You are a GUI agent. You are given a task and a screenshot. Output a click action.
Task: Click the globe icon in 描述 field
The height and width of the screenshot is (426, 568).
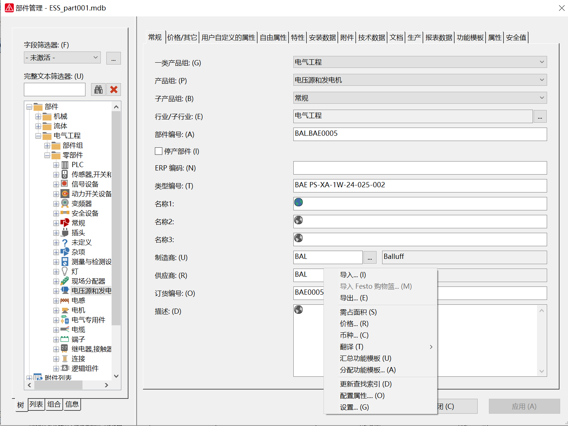[x=299, y=310]
